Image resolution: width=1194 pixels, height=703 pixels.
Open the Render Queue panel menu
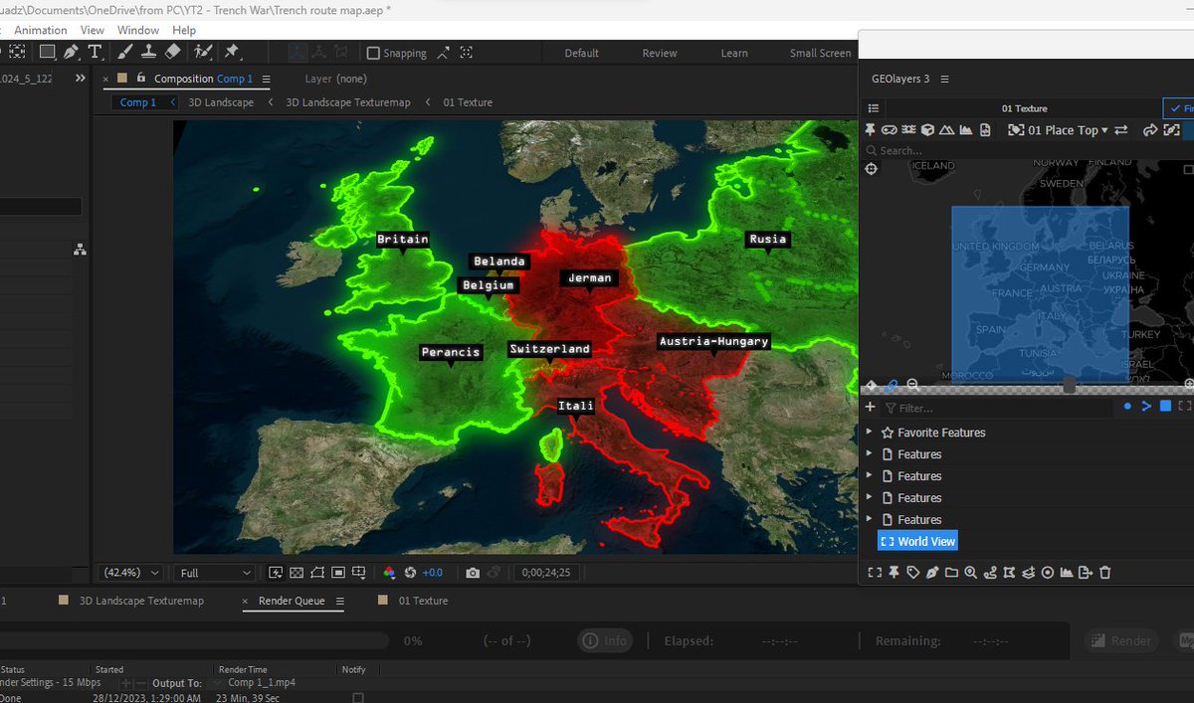339,601
